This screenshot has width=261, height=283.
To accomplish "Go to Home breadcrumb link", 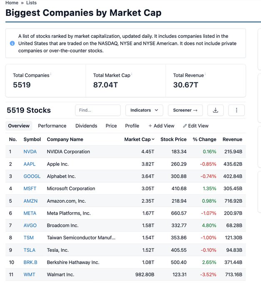I will point(12,2).
